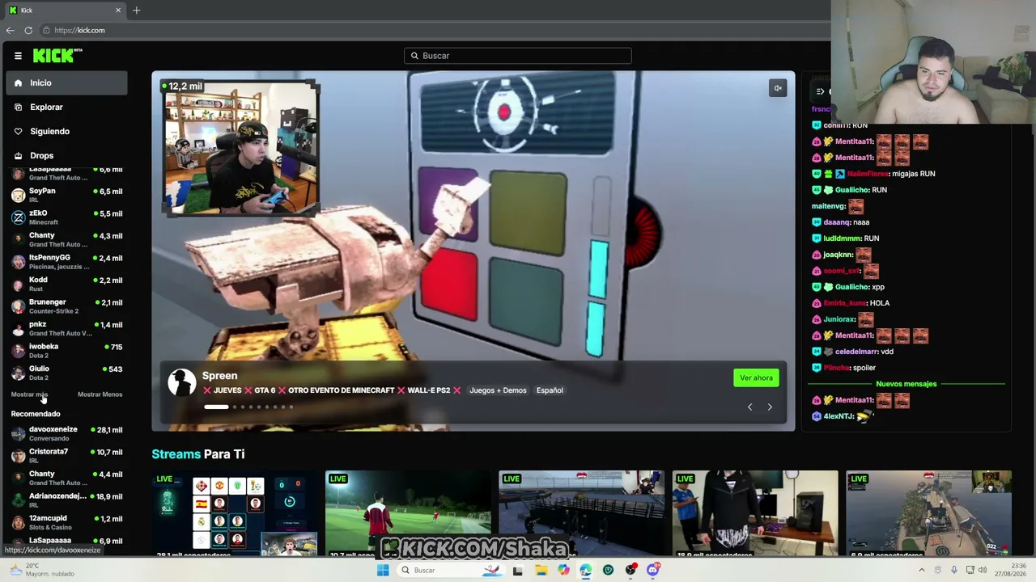The image size is (1036, 582).
Task: Click Kodd's avatar icon
Action: pos(18,285)
